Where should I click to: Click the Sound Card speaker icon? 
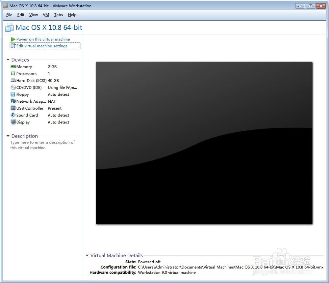coord(13,115)
